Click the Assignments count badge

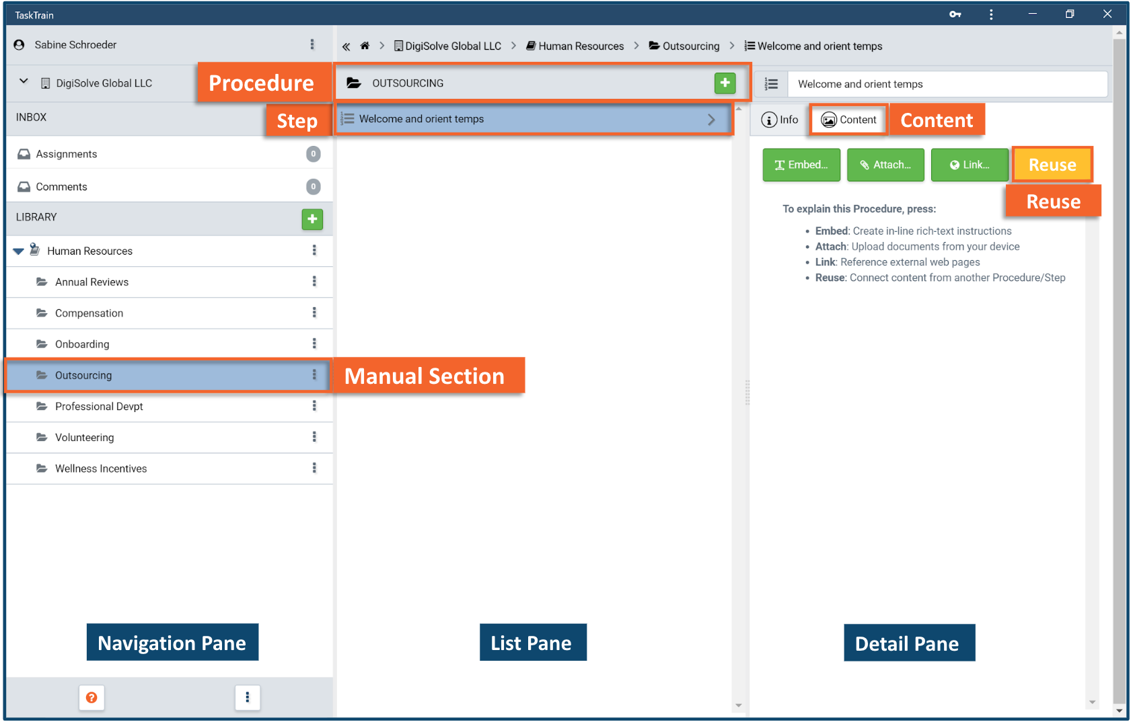tap(314, 154)
